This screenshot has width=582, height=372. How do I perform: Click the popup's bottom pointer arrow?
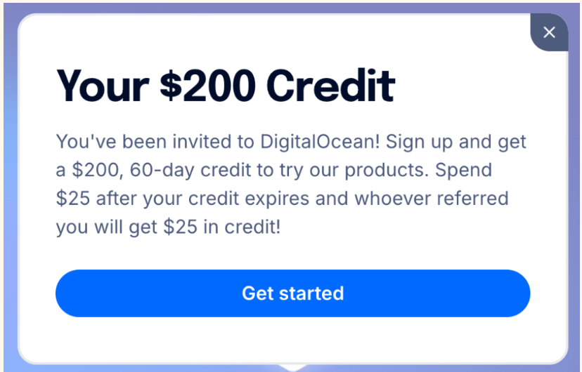click(292, 367)
